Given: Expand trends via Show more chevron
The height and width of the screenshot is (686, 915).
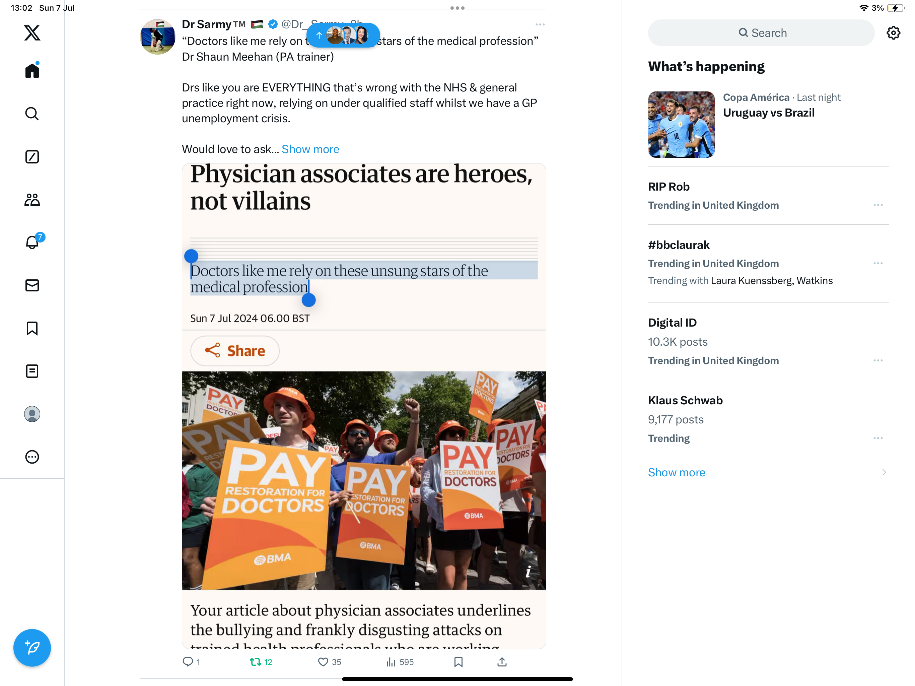Looking at the screenshot, I should tap(884, 473).
